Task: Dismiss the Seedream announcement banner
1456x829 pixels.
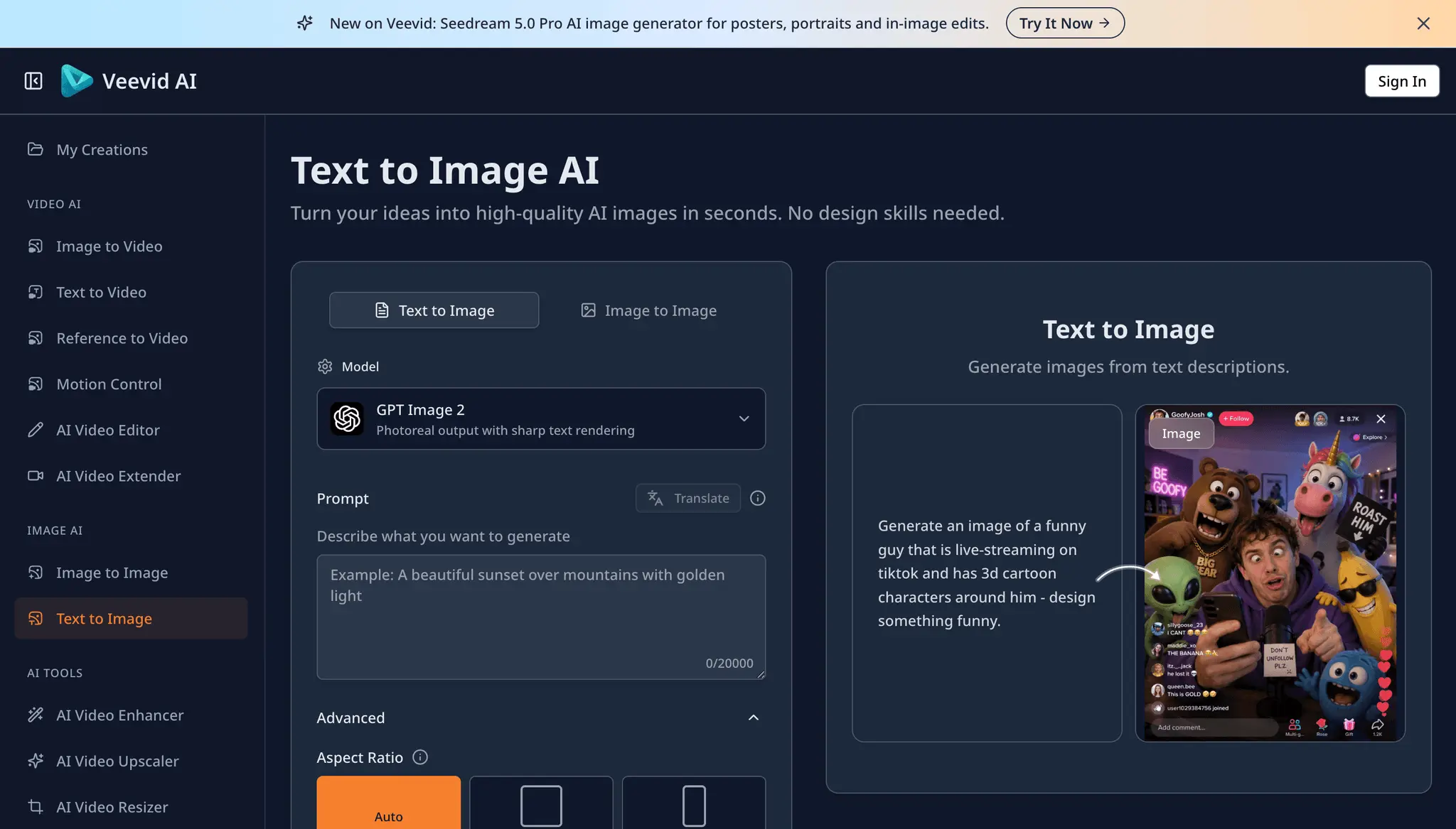Action: coord(1423,23)
